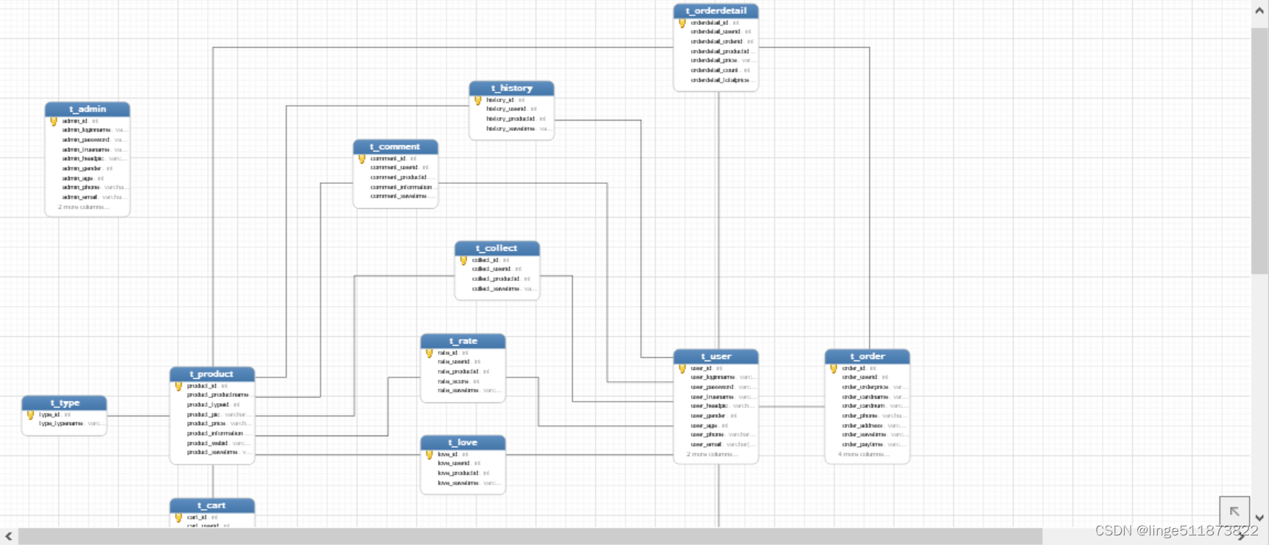
Task: Click the primary key icon in t_type
Action: (30, 415)
